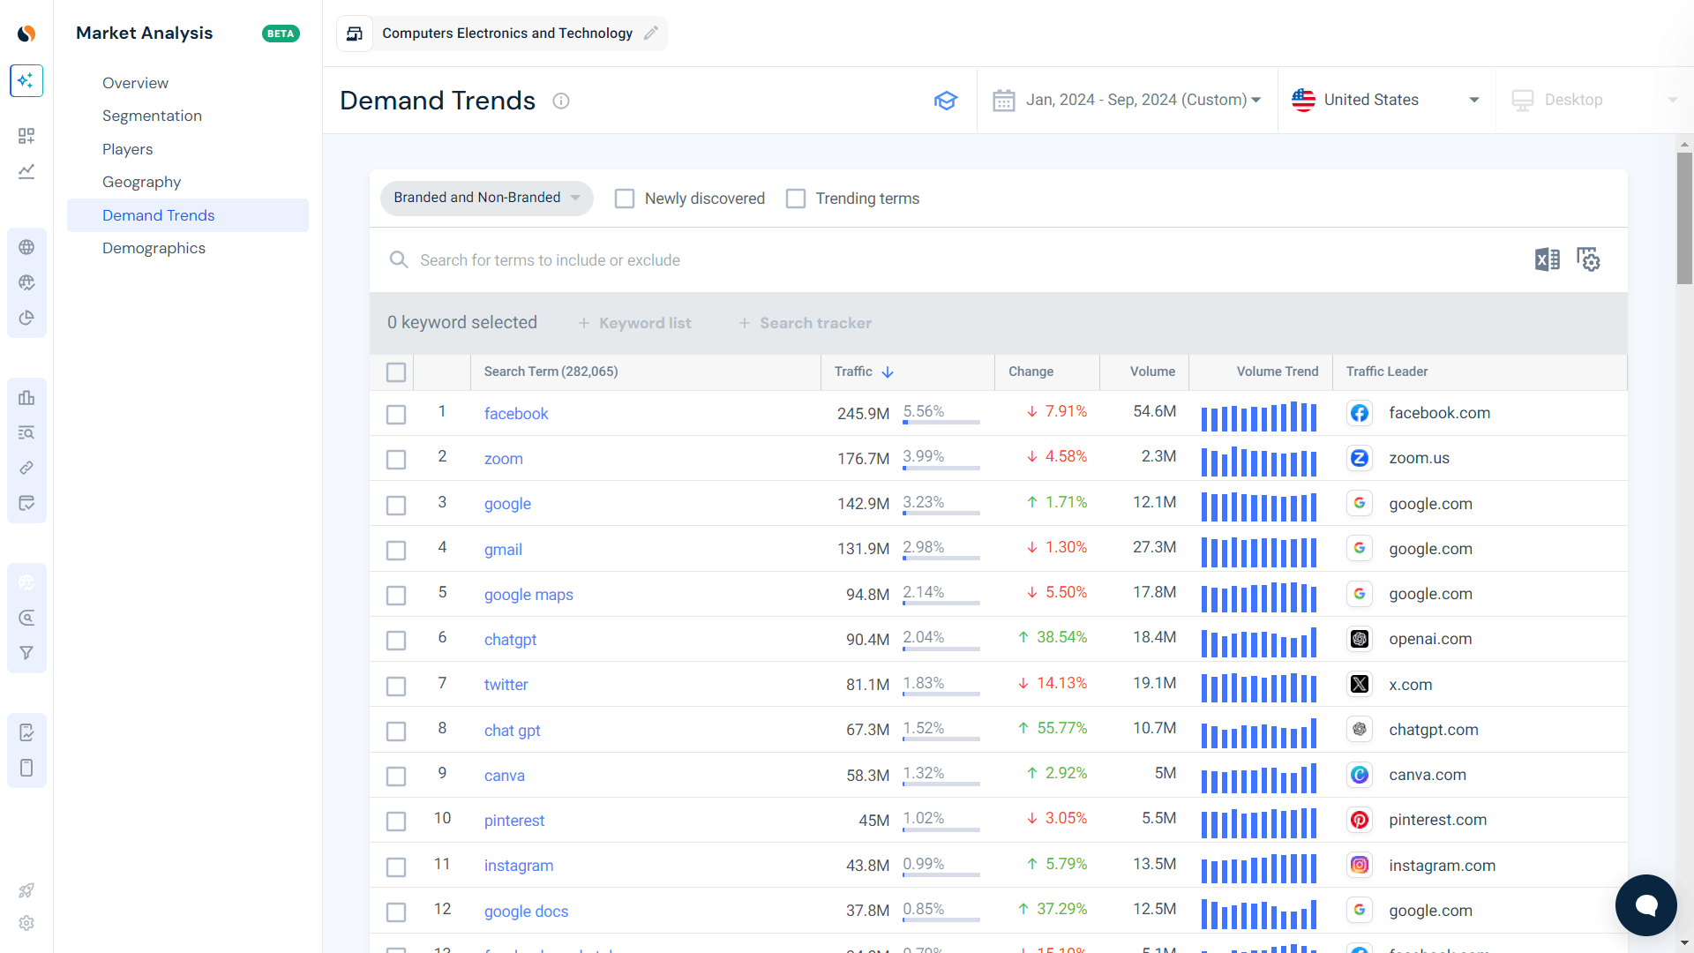
Task: Click the table column settings icon
Action: point(1588,259)
